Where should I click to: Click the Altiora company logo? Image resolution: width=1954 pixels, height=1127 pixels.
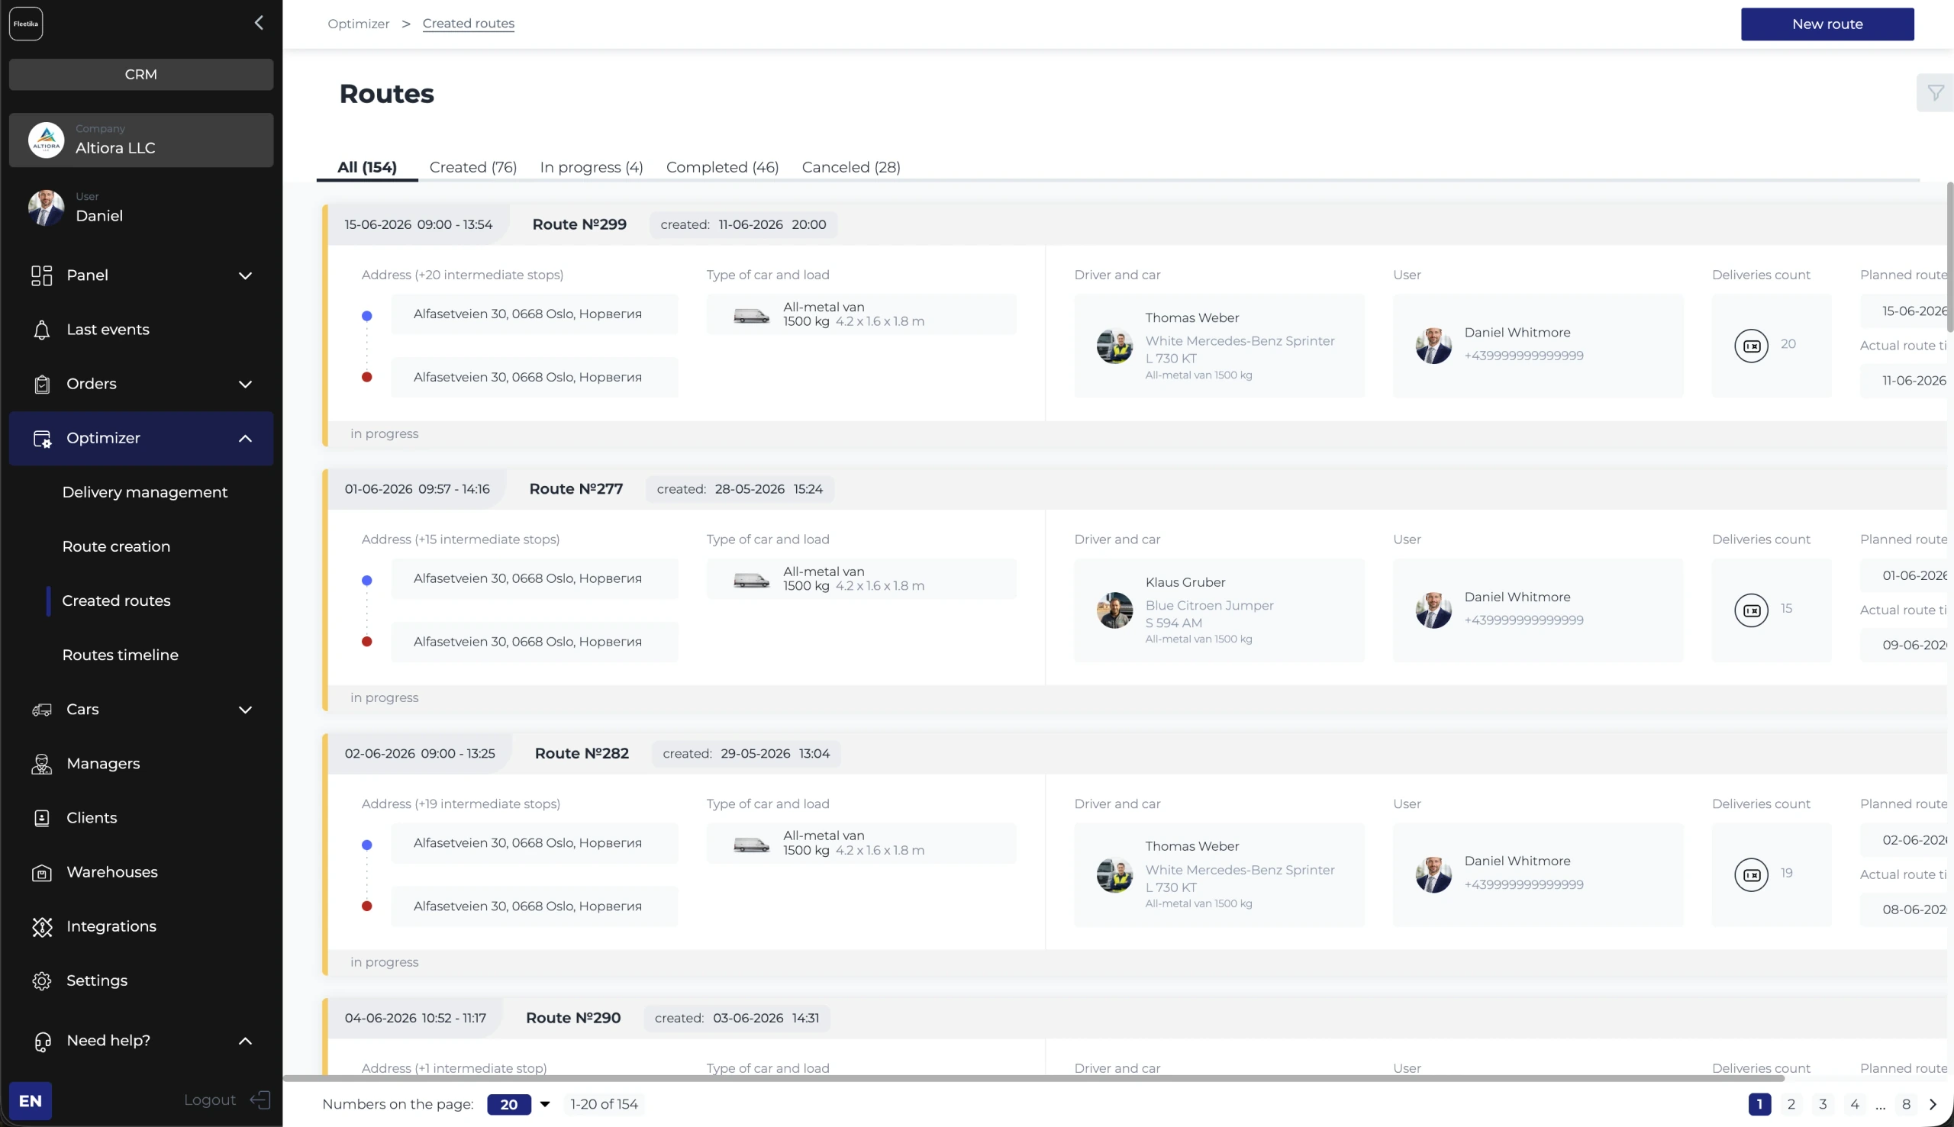pyautogui.click(x=47, y=140)
